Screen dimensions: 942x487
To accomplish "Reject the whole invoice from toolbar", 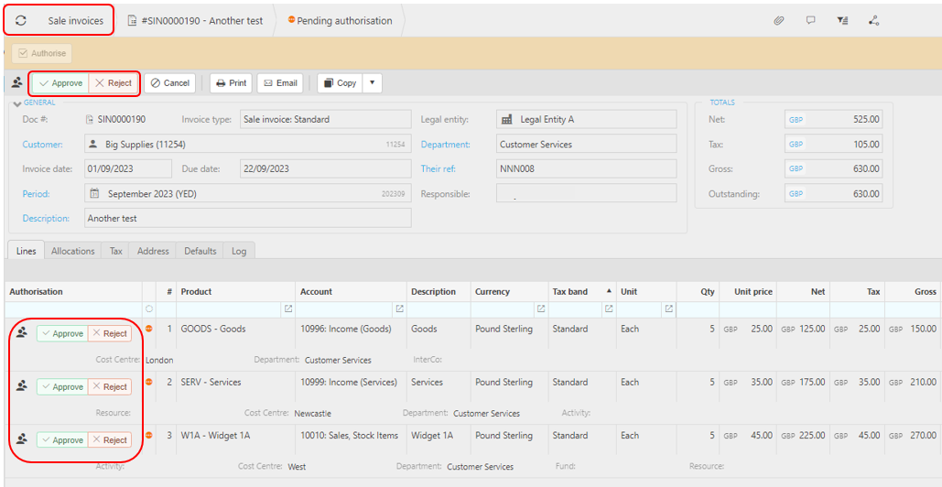I will (114, 83).
